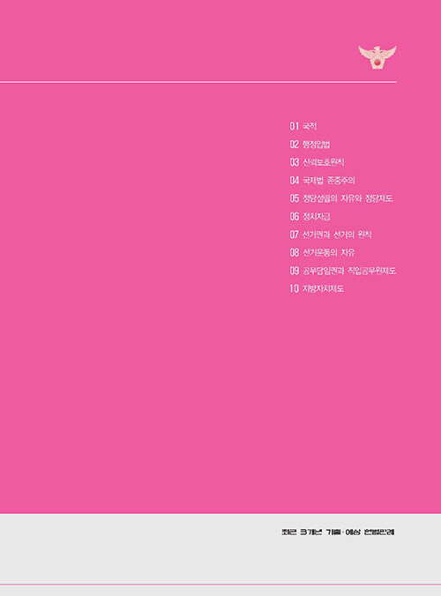Viewport: 441px width, 596px height.
Task: Open 05 정당설립의 자유와 정당제도
Action: tap(341, 198)
